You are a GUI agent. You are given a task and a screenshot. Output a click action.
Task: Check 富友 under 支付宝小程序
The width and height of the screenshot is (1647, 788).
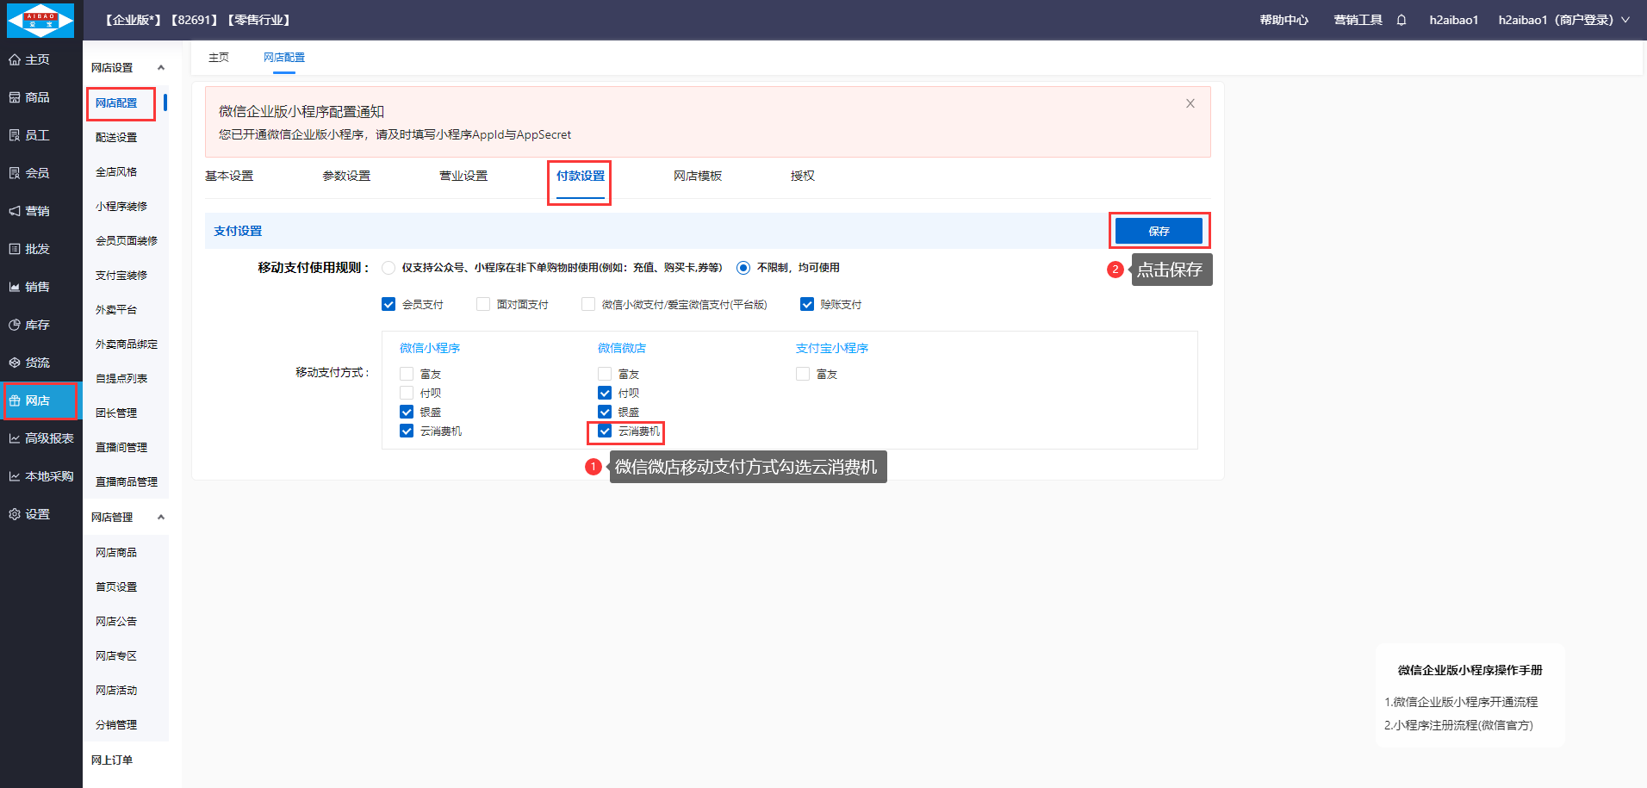click(x=803, y=374)
